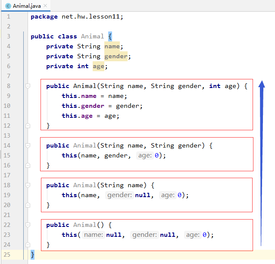Click the age: parameter hint on line 15
The image size is (275, 264).
click(x=145, y=155)
